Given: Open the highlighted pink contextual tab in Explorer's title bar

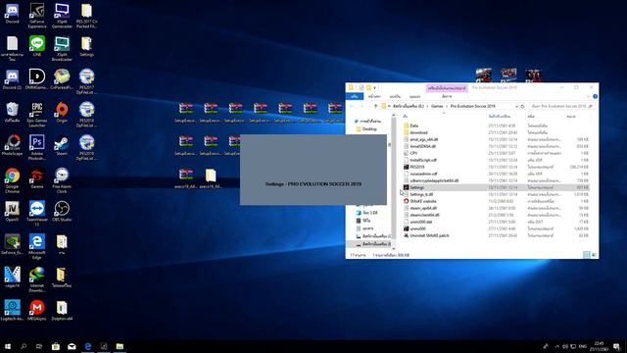Looking at the screenshot, I should click(447, 87).
